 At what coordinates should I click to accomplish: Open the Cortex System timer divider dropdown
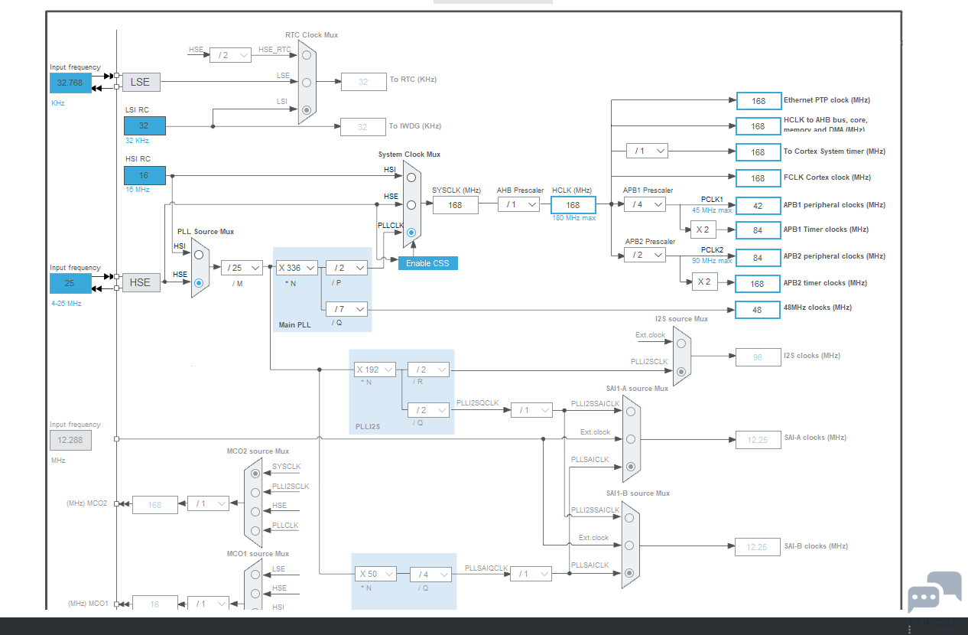[647, 151]
